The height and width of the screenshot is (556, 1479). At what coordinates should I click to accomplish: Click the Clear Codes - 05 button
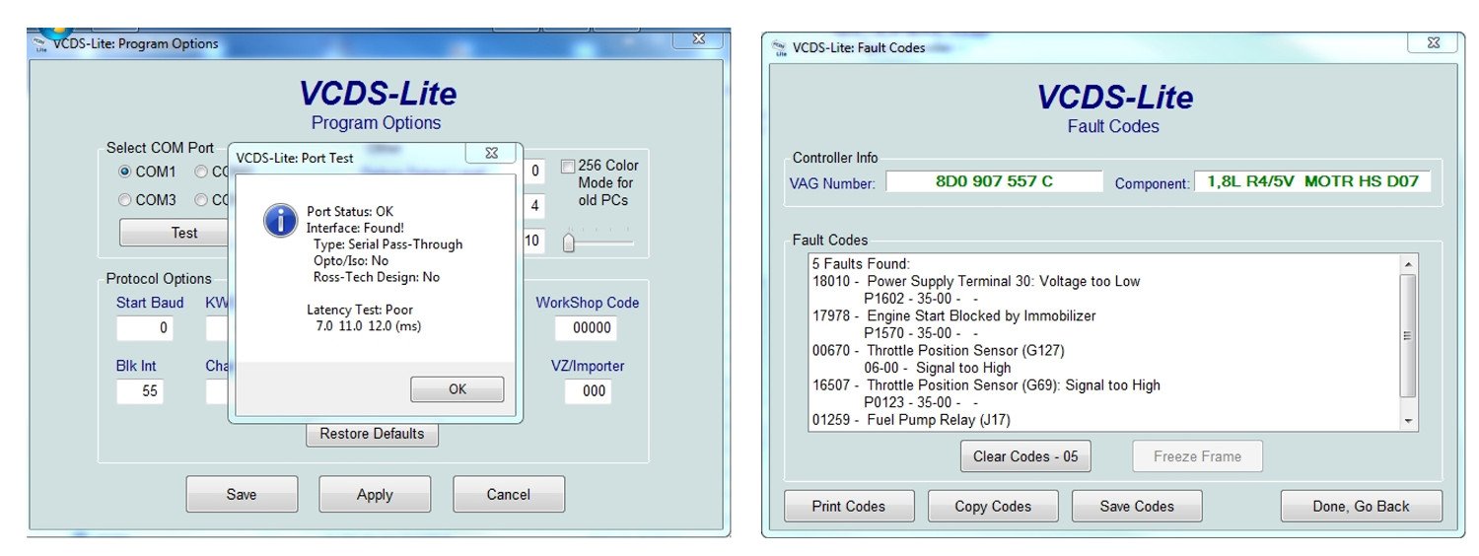pyautogui.click(x=1025, y=456)
